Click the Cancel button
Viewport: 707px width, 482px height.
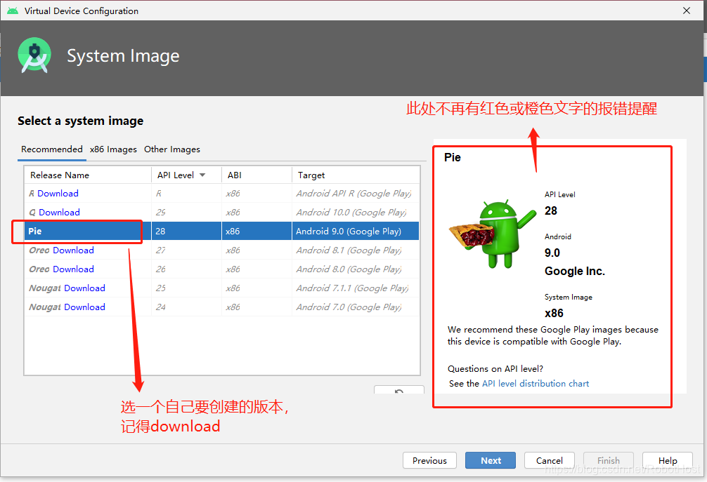(x=549, y=460)
